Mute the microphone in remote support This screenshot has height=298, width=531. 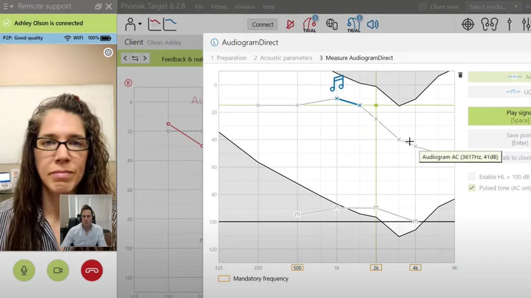(24, 270)
